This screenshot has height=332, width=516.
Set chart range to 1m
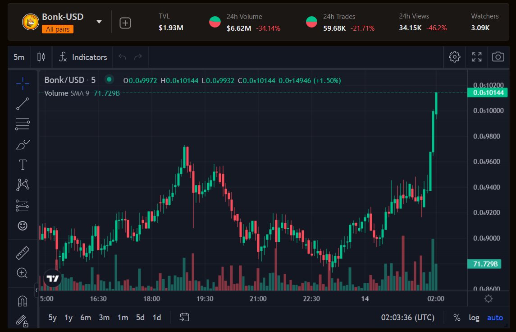(x=123, y=318)
